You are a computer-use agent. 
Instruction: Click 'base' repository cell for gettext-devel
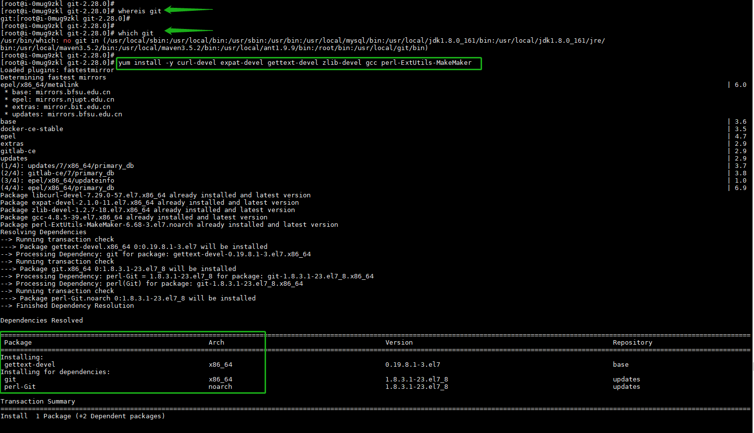[621, 365]
